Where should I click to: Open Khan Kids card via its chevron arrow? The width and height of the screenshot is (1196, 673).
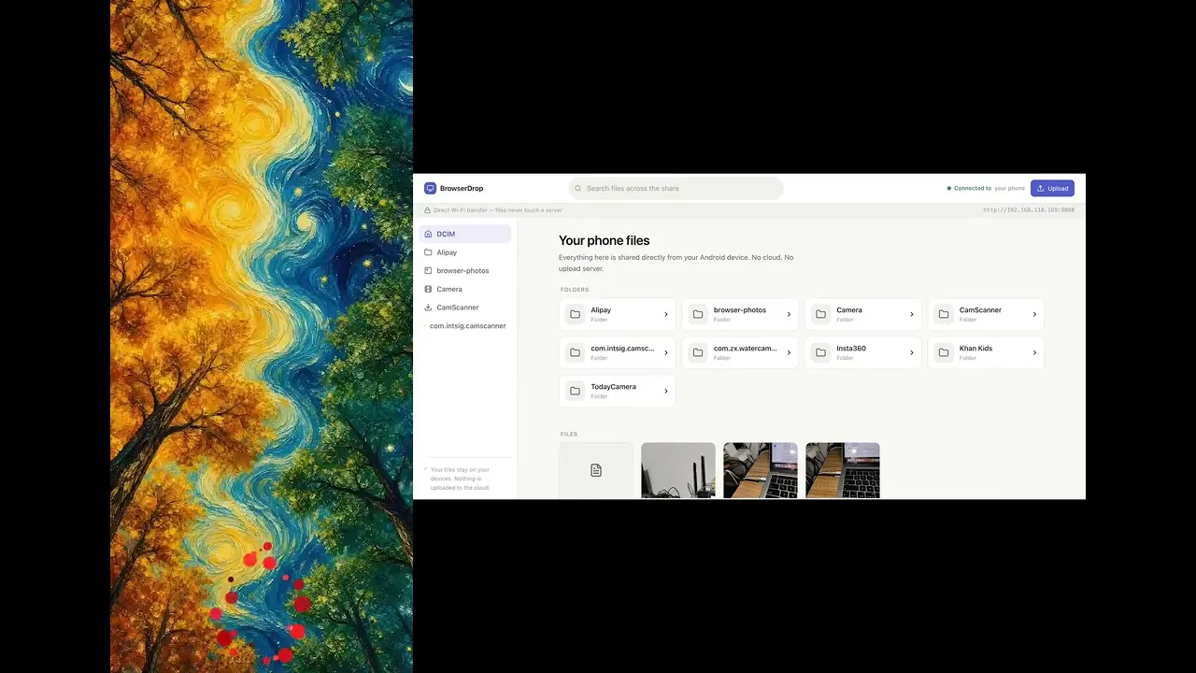(1034, 352)
